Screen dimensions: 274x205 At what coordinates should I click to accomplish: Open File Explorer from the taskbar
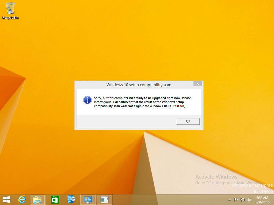click(x=37, y=200)
